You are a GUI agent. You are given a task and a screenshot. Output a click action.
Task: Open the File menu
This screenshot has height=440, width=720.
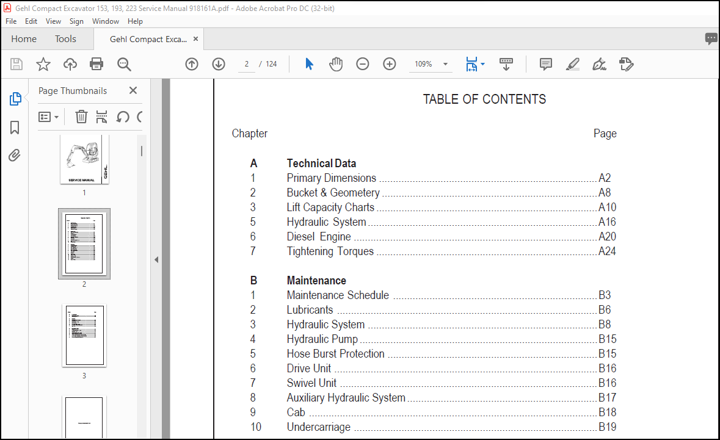point(11,21)
